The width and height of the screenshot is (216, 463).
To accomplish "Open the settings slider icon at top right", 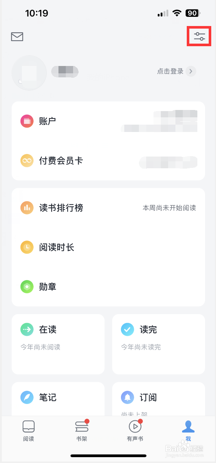I will (198, 36).
